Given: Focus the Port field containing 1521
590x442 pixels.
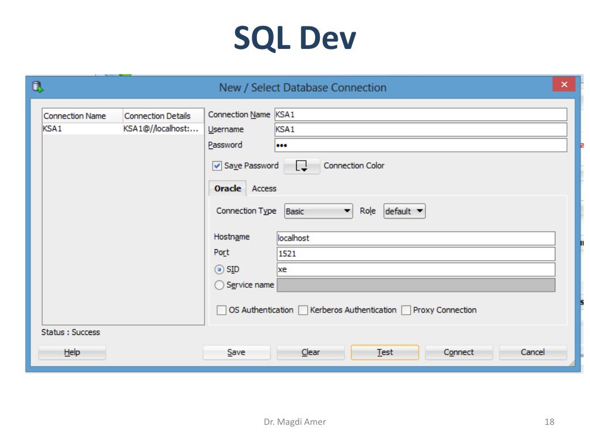Looking at the screenshot, I should (416, 254).
